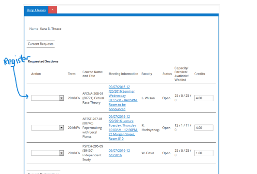Screen dimensions: 257x174
Task: Click capacity 25 / 0 / 25 / 0 in L. Wilson's row
Action: click(x=183, y=98)
